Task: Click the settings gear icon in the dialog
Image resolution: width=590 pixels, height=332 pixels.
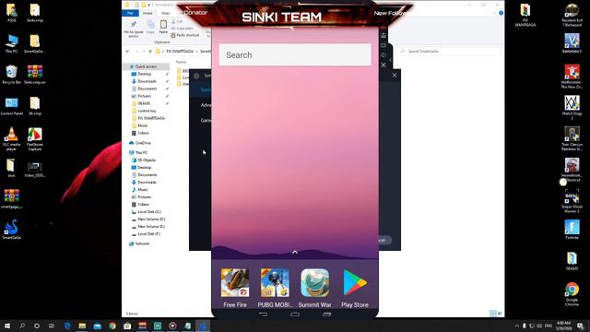Action: [196, 76]
